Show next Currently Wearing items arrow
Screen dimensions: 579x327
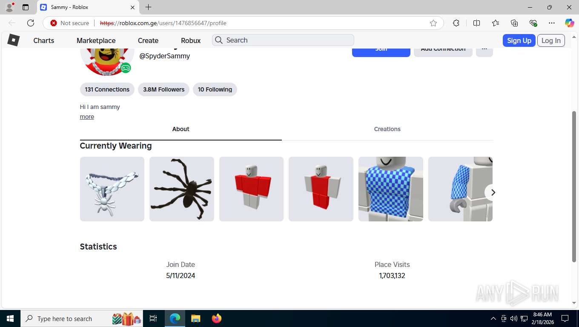(x=493, y=192)
